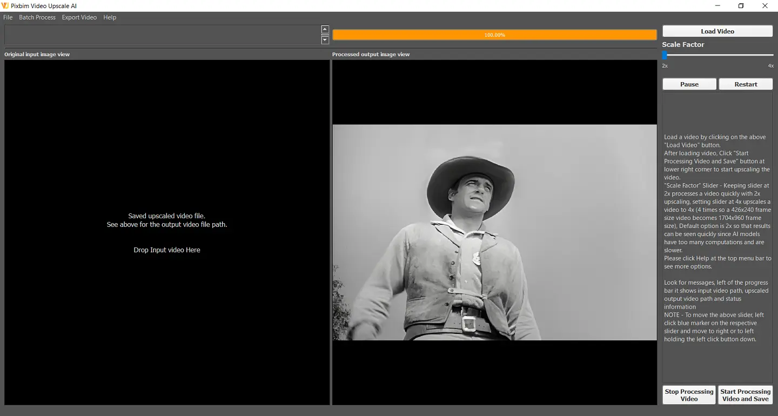Open the Batch Process menu
778x416 pixels.
37,17
